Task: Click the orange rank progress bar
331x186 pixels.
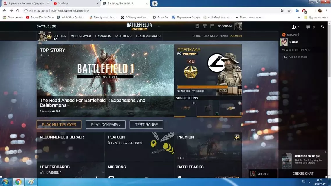Action: pos(203,87)
